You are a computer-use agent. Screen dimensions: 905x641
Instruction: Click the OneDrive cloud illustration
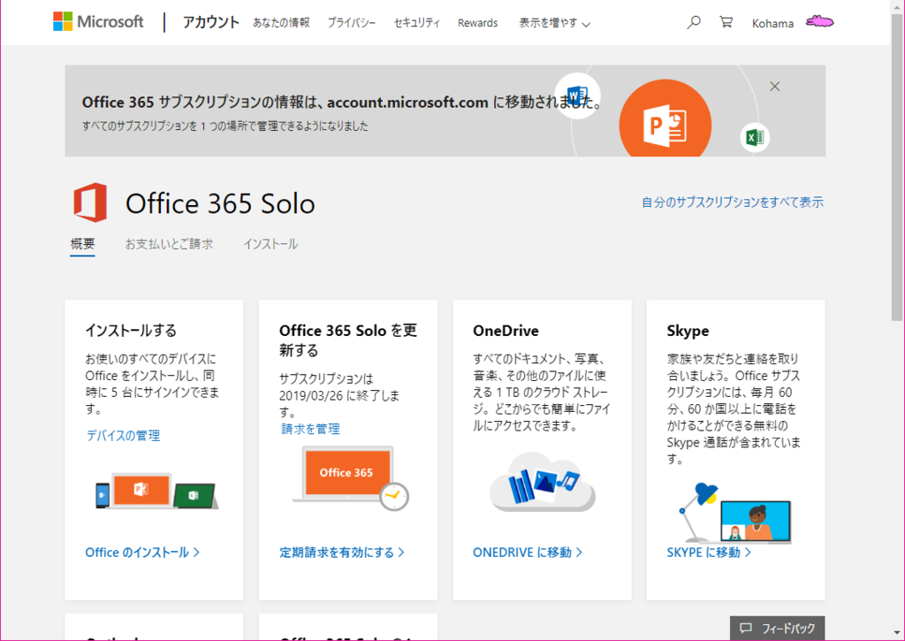pyautogui.click(x=542, y=483)
